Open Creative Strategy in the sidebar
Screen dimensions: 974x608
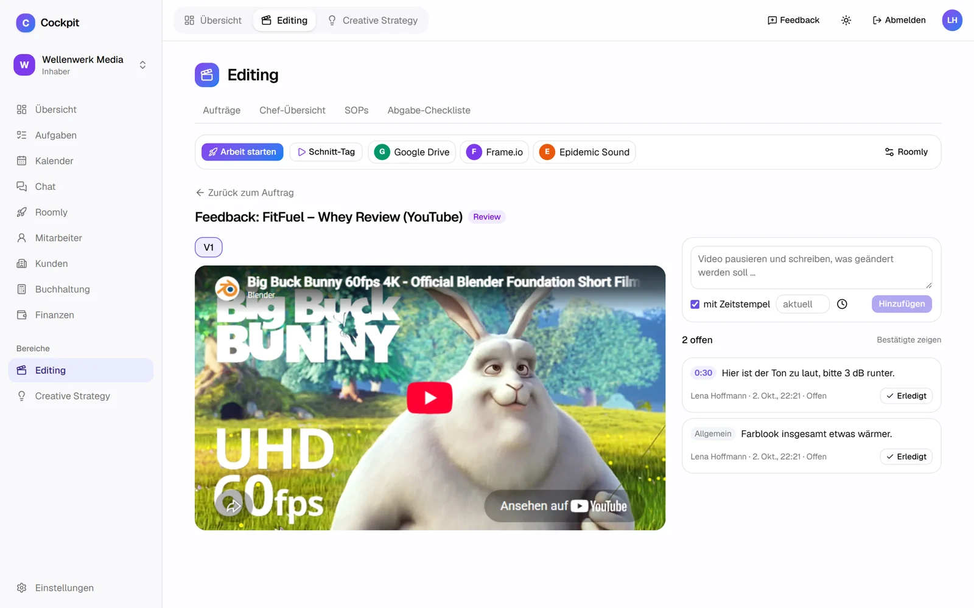pos(81,396)
